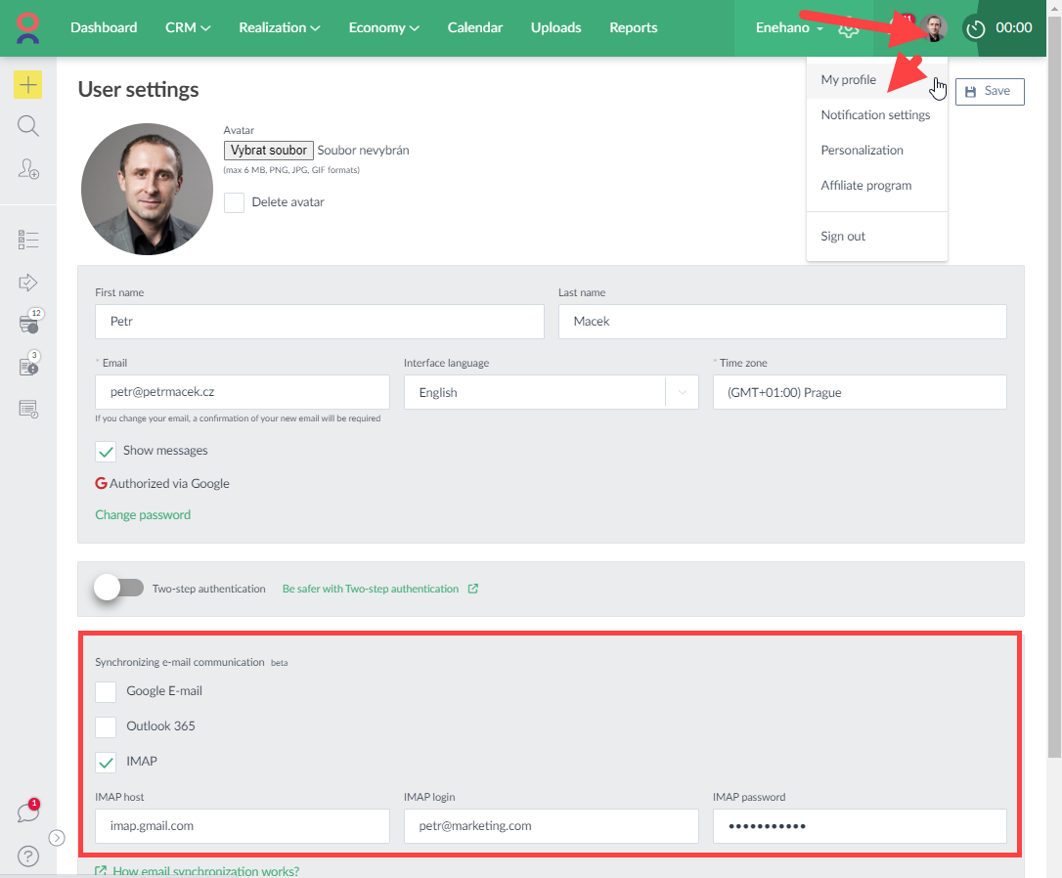Open the Economy dropdown menu
This screenshot has height=878, width=1062.
383,27
